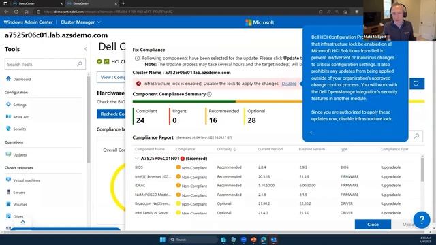Viewport: 436px width, 245px height.
Task: Select the BIOS component row
Action: pos(277,167)
